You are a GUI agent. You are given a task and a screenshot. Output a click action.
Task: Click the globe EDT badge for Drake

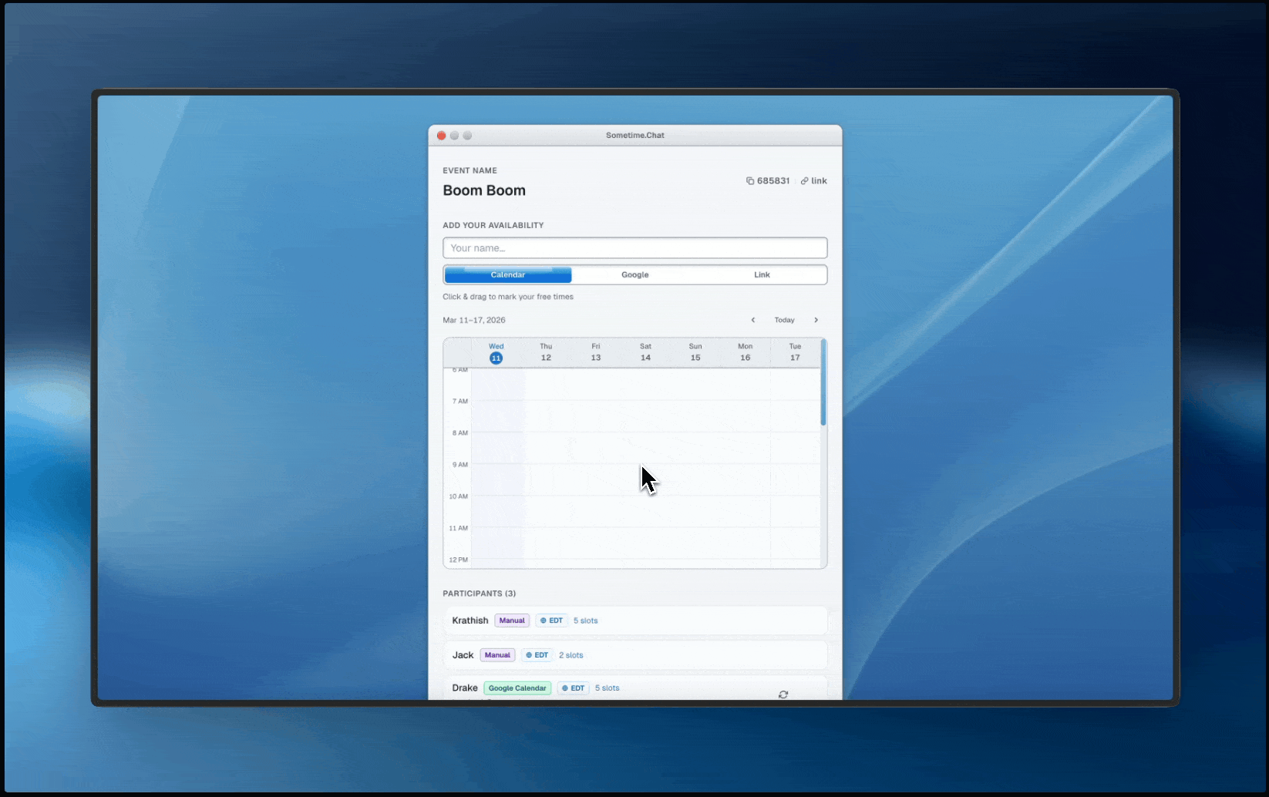click(x=574, y=688)
